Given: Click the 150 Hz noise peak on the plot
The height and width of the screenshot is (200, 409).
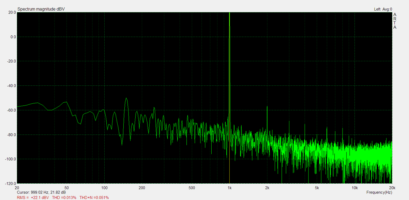Looking at the screenshot, I should [126, 99].
